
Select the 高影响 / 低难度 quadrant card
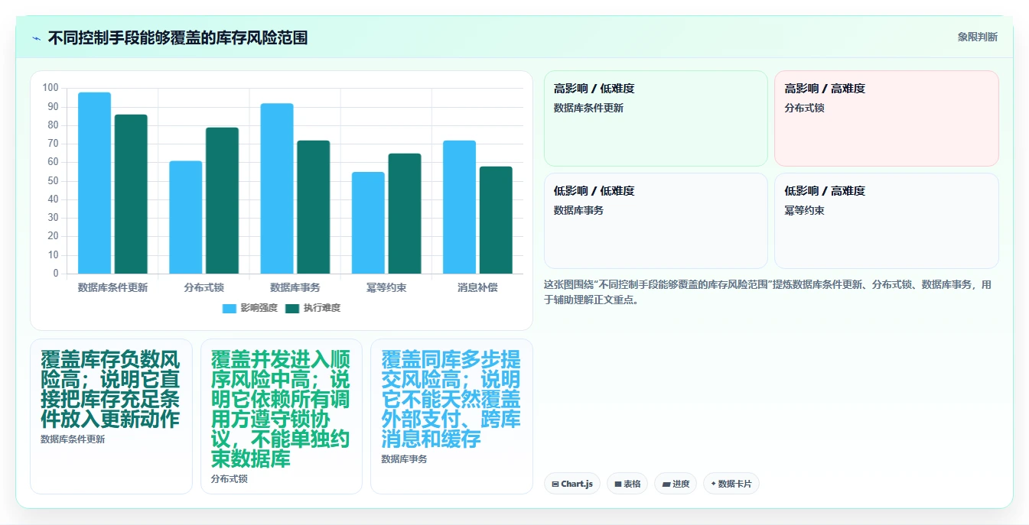point(656,118)
